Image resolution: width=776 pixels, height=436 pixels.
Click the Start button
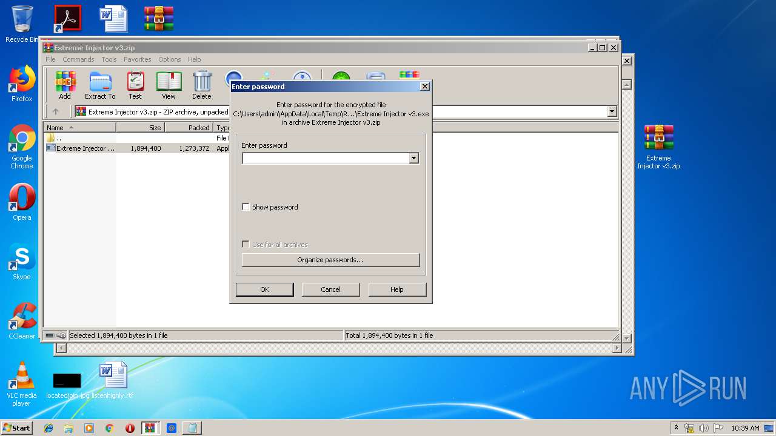pyautogui.click(x=16, y=428)
